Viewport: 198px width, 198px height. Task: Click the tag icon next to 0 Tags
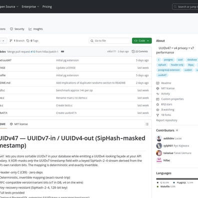pos(28,40)
